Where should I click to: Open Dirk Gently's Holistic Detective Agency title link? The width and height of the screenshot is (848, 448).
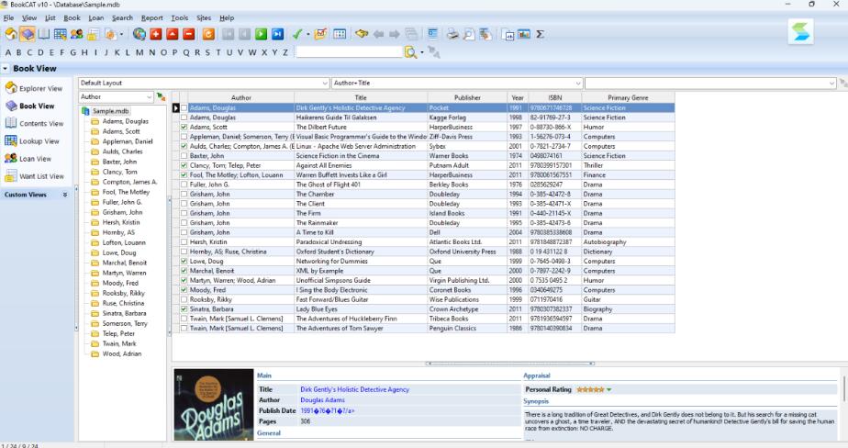tap(355, 389)
